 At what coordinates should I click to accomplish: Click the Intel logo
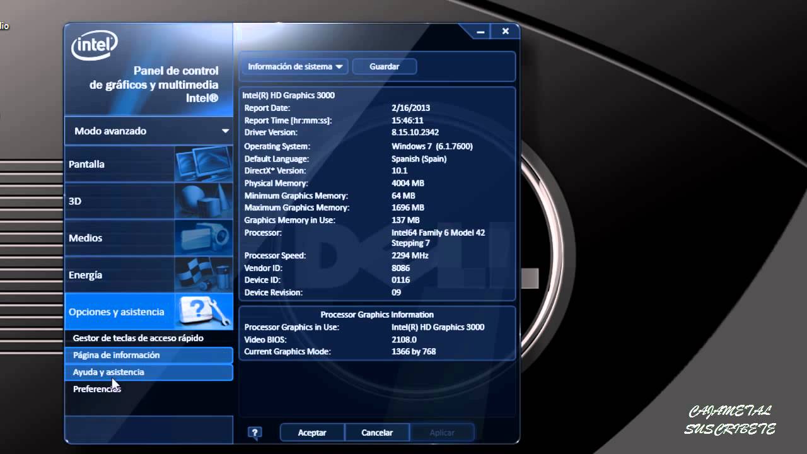[95, 45]
